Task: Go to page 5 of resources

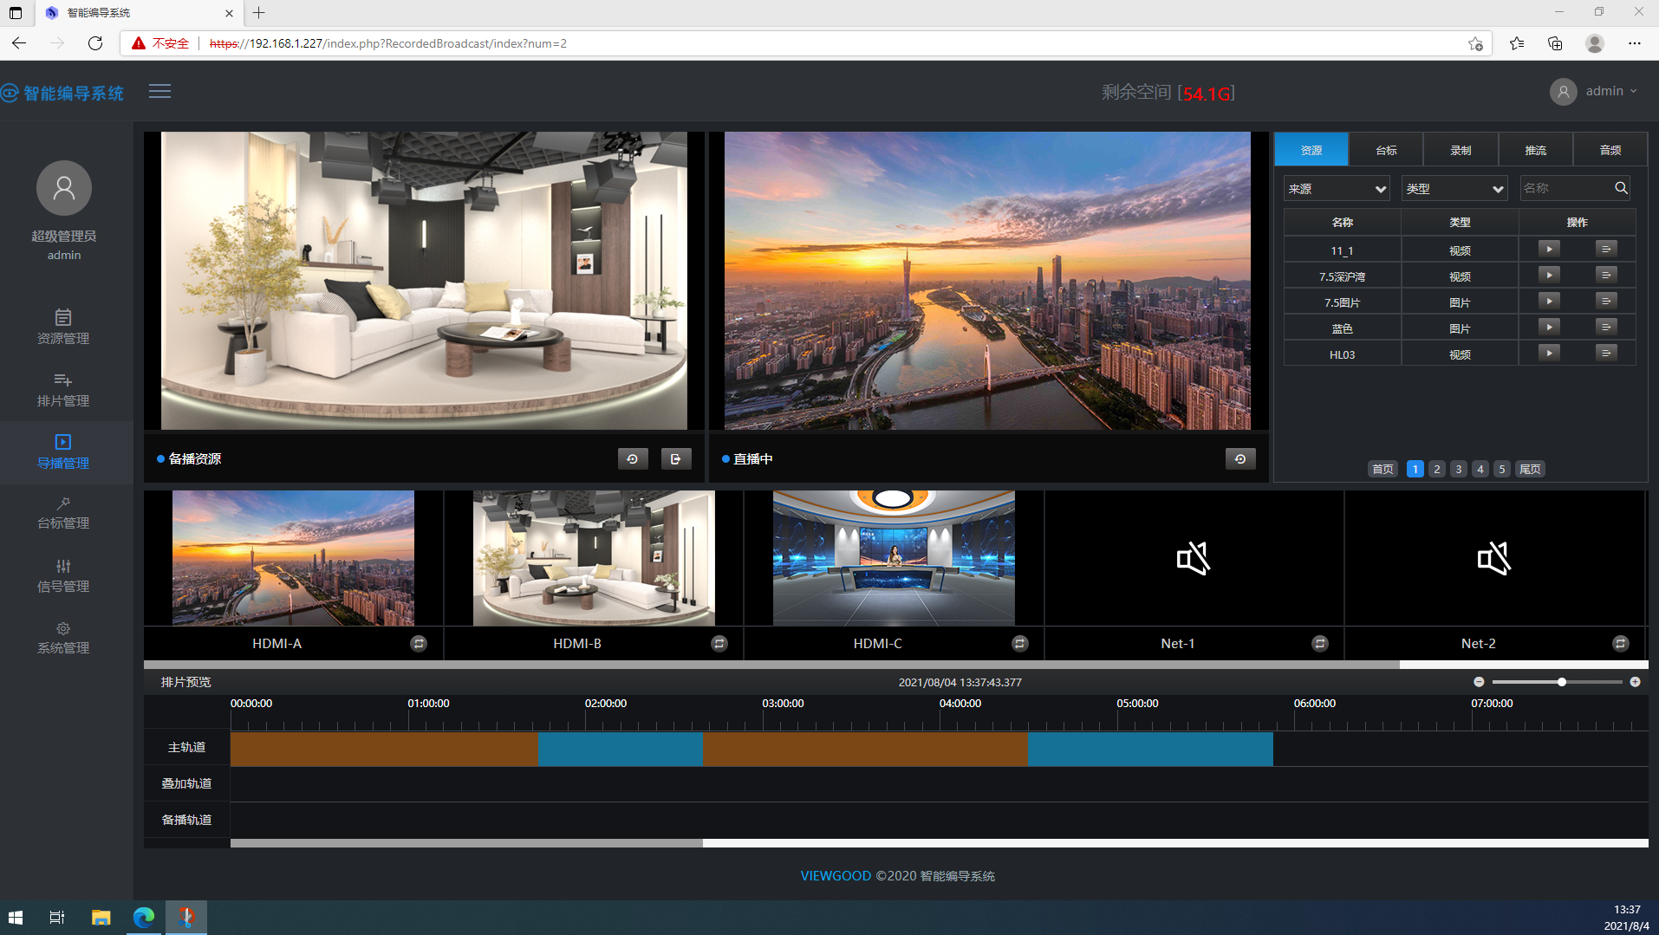Action: (1502, 469)
